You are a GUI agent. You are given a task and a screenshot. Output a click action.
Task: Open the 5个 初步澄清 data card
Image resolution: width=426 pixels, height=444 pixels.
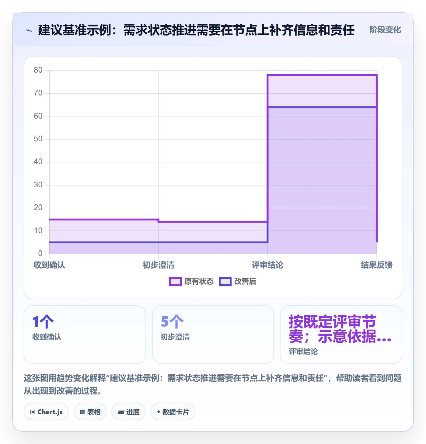point(213,335)
